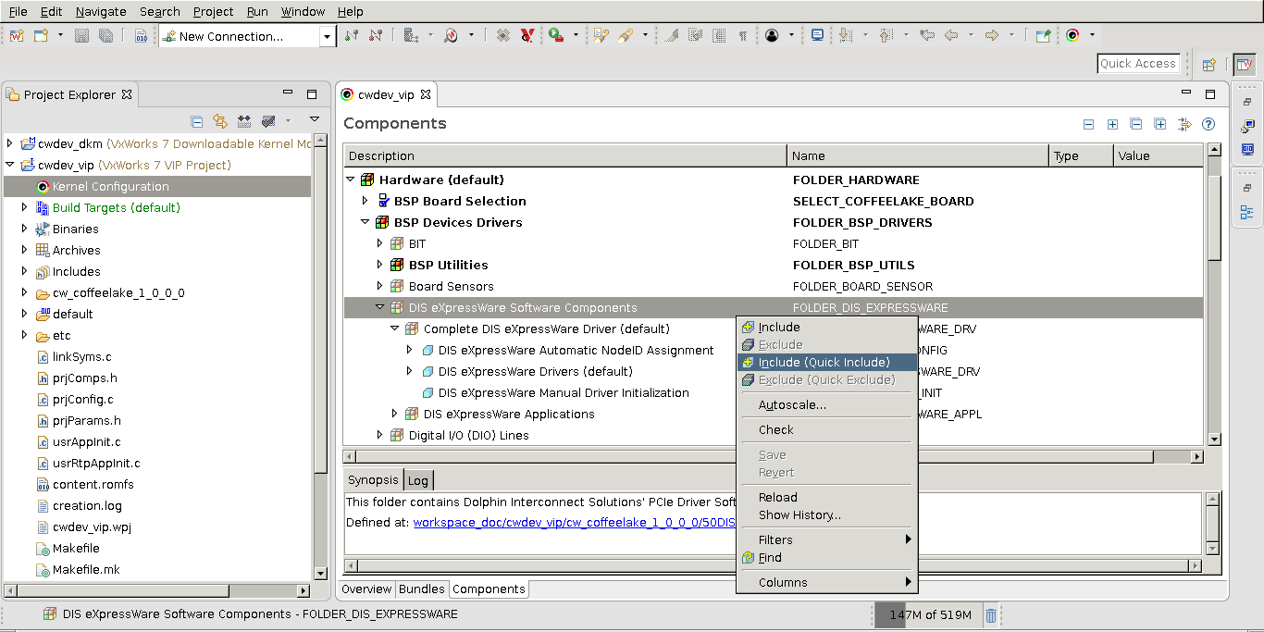Viewport: 1264px width, 632px height.
Task: Click the pin editor icon
Action: pyautogui.click(x=1044, y=35)
